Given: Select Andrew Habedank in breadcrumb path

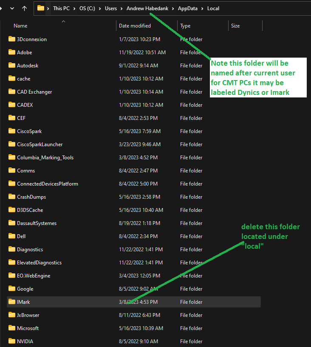Looking at the screenshot, I should pos(147,8).
